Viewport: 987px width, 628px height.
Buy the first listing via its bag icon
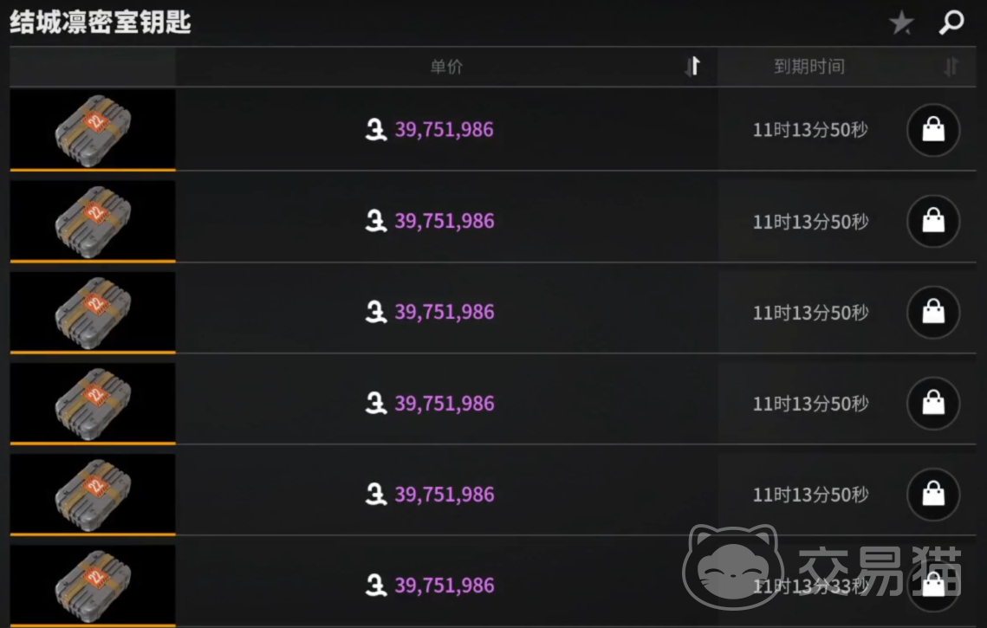(933, 130)
